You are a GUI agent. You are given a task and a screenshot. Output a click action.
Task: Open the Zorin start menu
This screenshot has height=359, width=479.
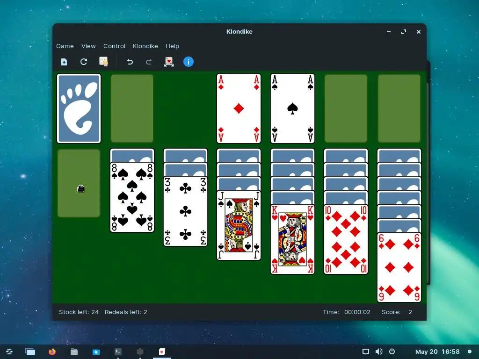[x=9, y=352]
